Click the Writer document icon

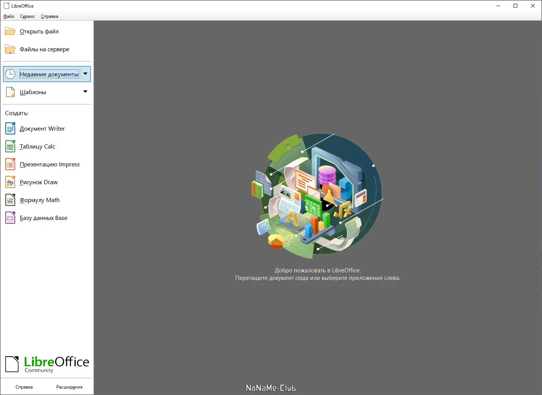pyautogui.click(x=10, y=129)
